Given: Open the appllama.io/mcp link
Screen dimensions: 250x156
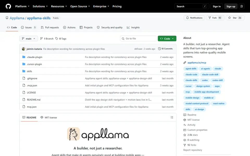Looking at the screenshot, I should [197, 63].
